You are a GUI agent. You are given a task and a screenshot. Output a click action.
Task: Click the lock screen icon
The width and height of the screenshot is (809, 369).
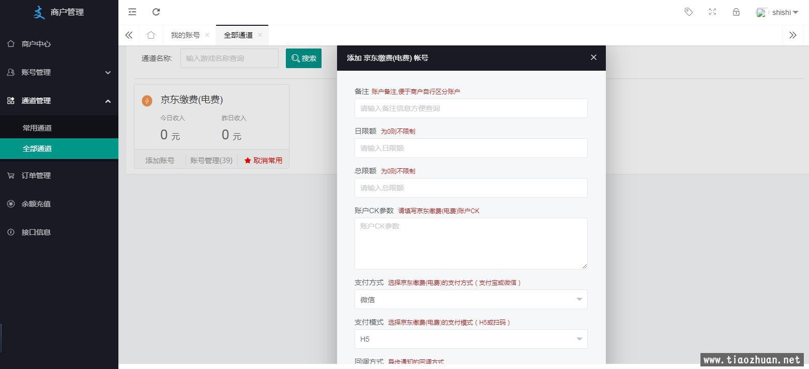(x=736, y=11)
